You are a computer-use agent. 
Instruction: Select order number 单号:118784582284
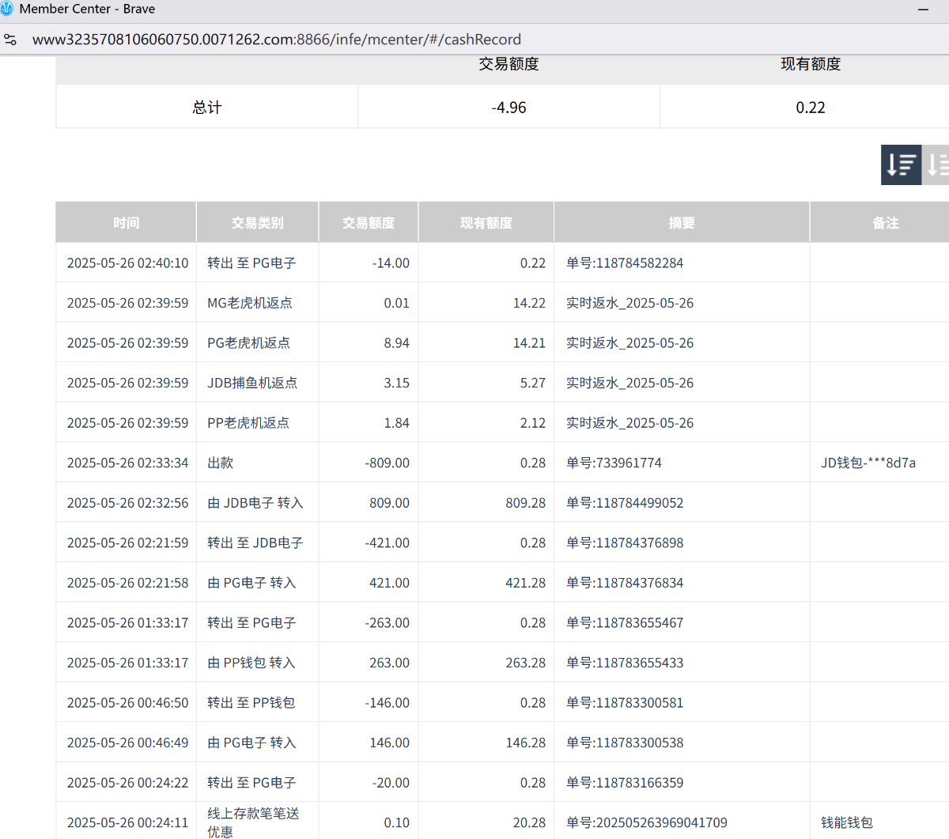pyautogui.click(x=624, y=263)
